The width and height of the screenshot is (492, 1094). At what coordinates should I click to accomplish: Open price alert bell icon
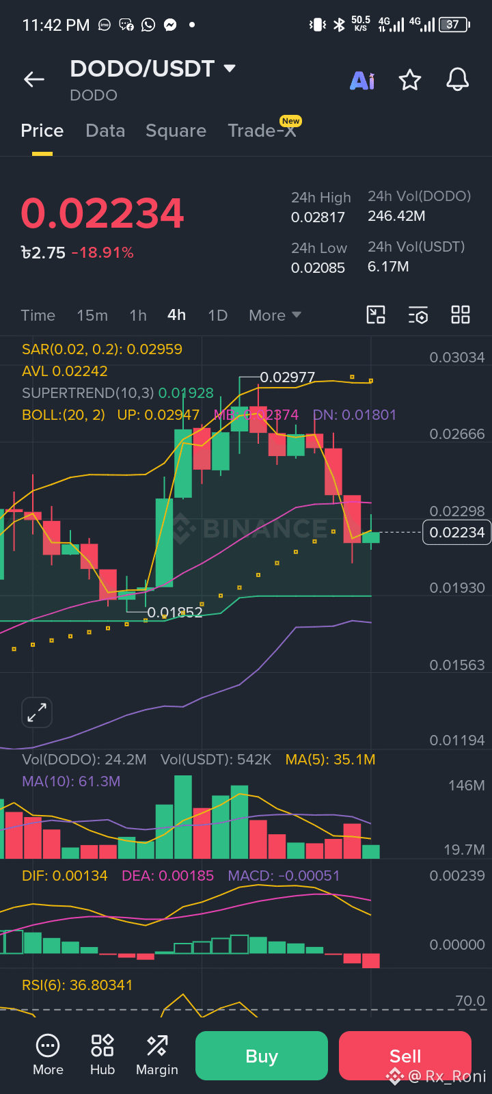tap(458, 79)
